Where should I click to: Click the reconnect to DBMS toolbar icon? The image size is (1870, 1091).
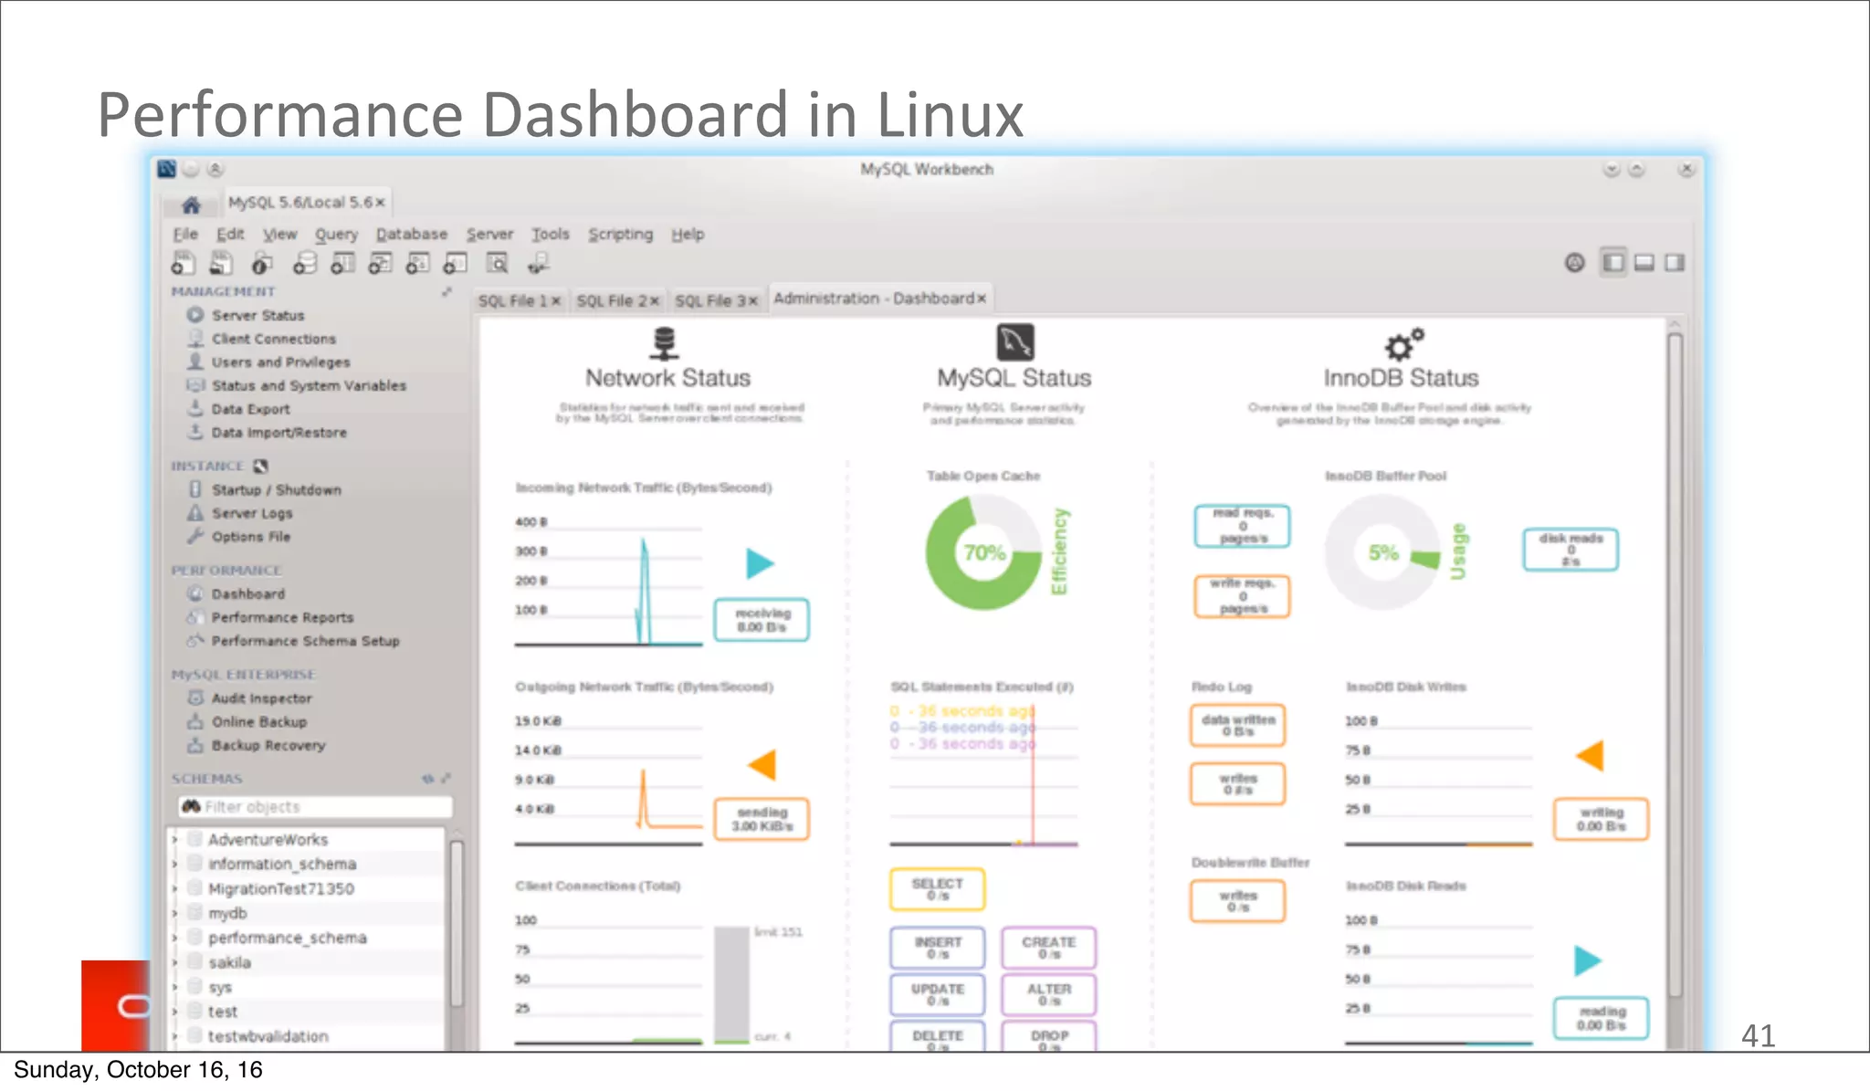pyautogui.click(x=539, y=264)
